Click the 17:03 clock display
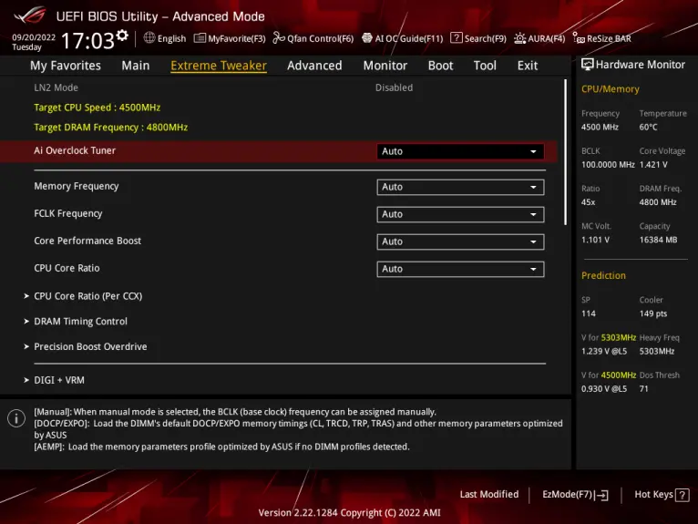The image size is (698, 524). pos(87,40)
